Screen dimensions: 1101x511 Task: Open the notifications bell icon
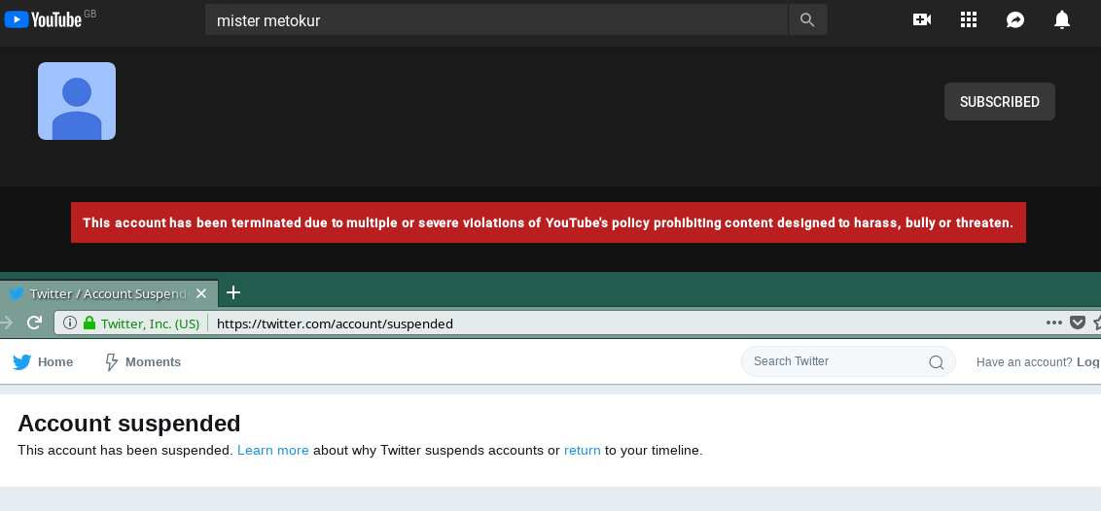[x=1062, y=19]
